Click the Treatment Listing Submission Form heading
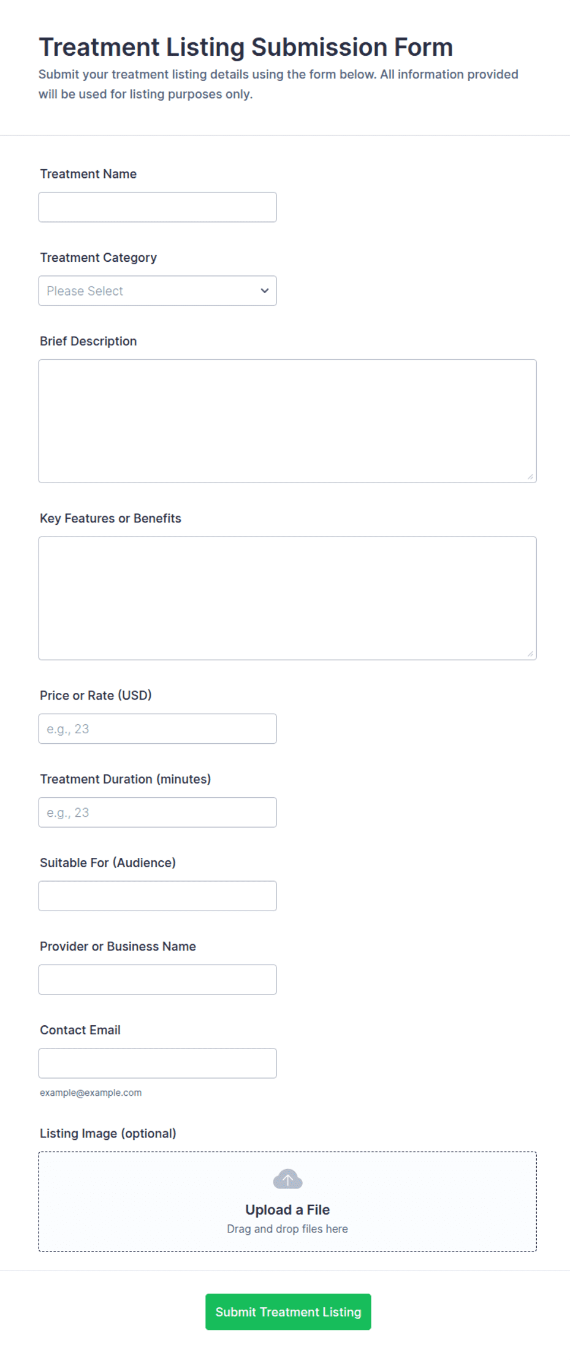The width and height of the screenshot is (570, 1360). point(246,47)
